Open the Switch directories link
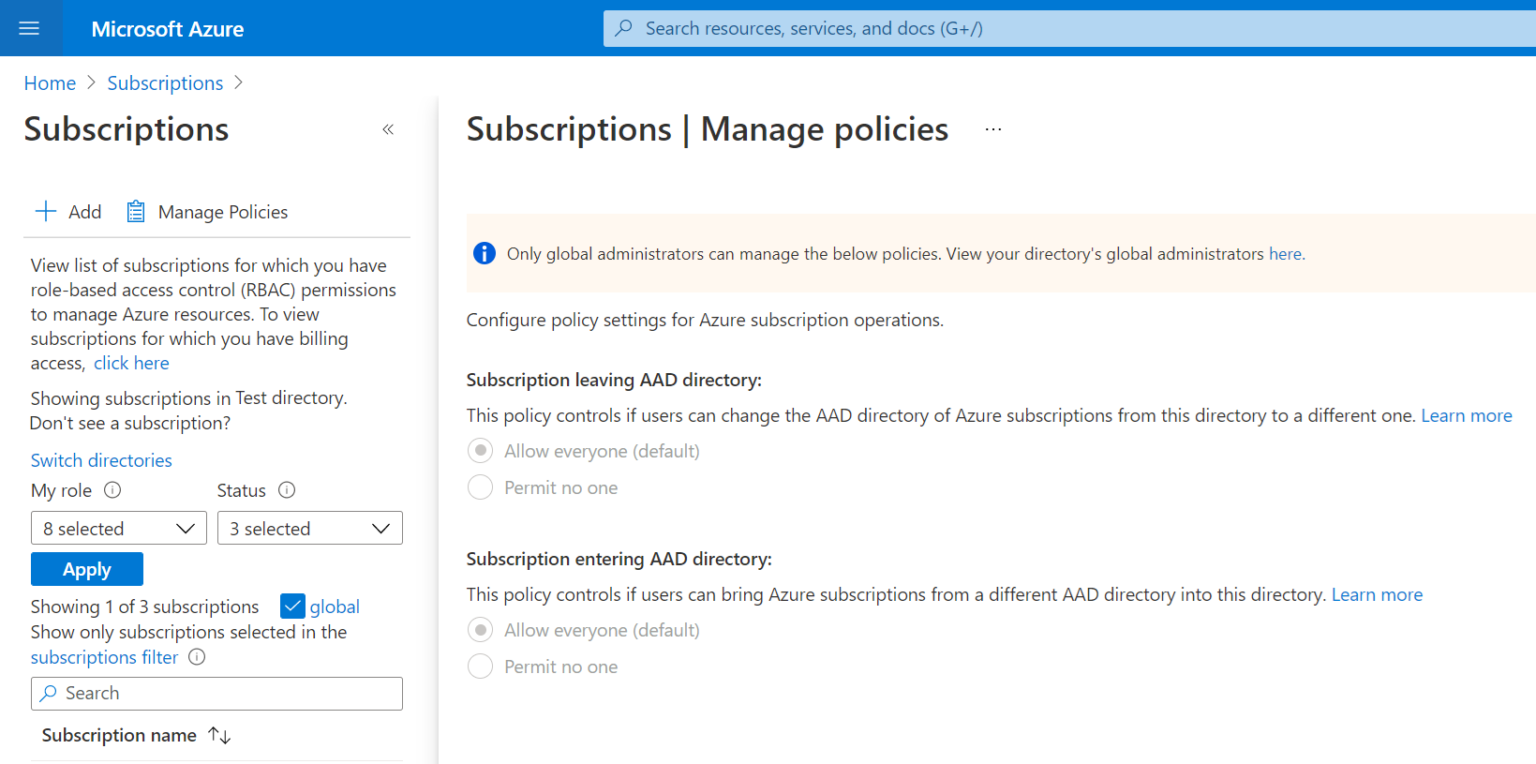Image resolution: width=1536 pixels, height=764 pixels. 101,460
